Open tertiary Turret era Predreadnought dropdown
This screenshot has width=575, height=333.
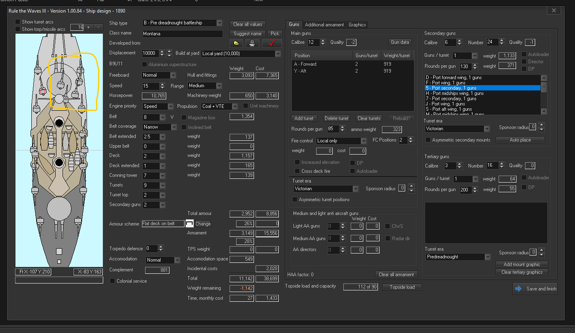[488, 257]
